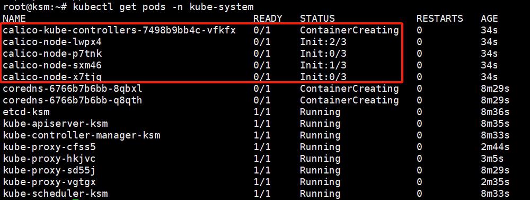
Task: Click the kubectl get pods command text
Action: click(163, 7)
